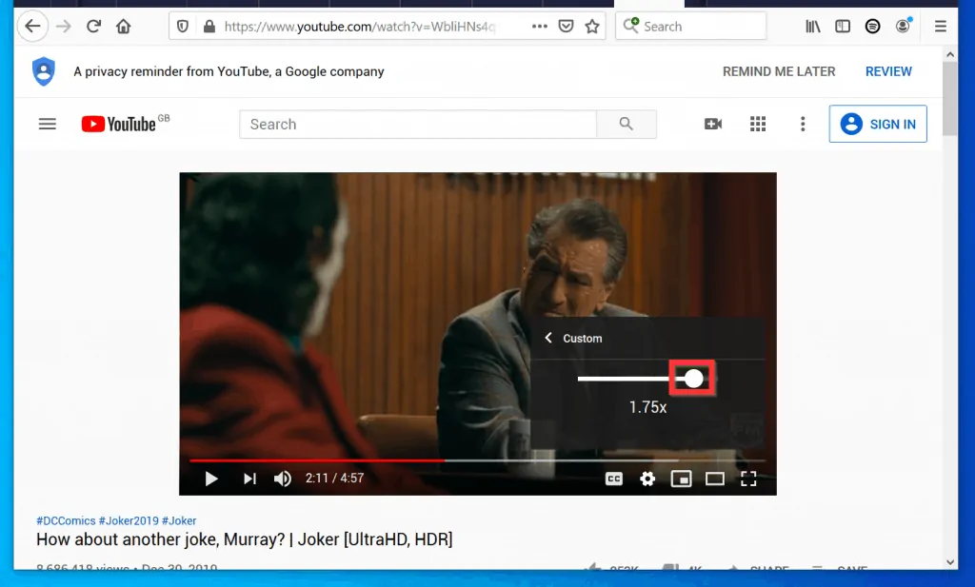Open the Firefox Library menu
Screen dimensions: 975x587
click(x=813, y=27)
